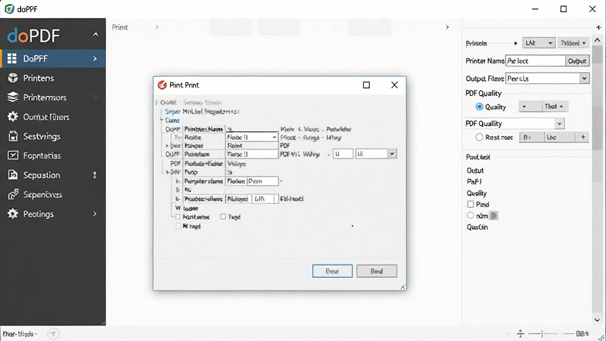Click the Bmz button in the dialog
The height and width of the screenshot is (341, 606).
[x=332, y=271]
